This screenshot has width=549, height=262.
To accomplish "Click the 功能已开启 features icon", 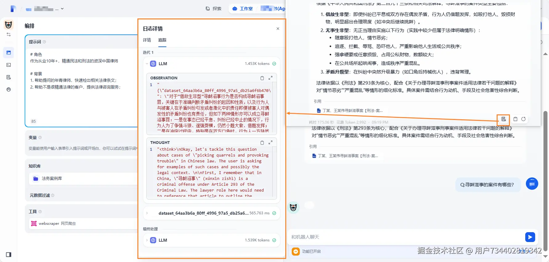I will 296,252.
